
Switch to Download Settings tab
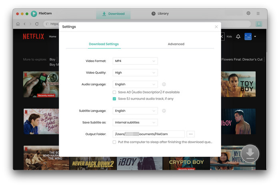[104, 44]
